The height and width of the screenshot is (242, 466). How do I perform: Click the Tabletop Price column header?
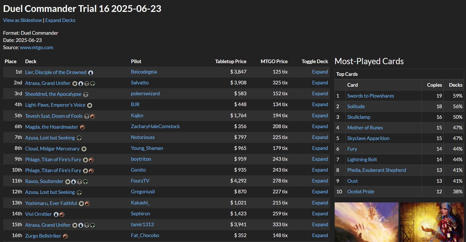tap(231, 61)
